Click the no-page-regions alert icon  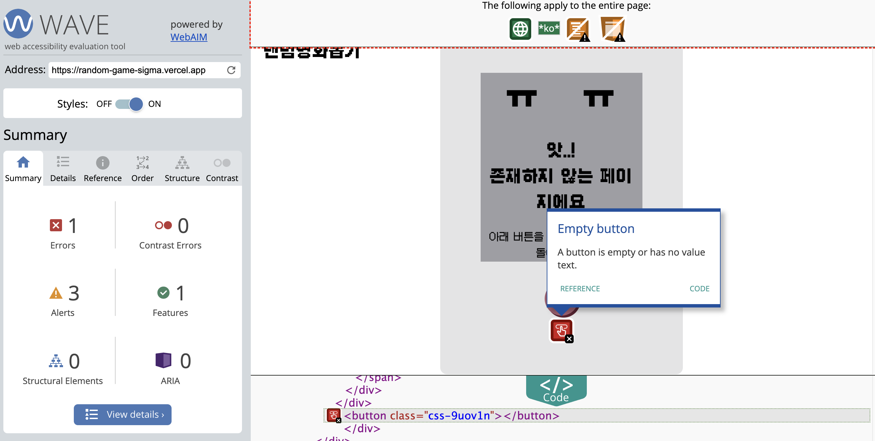pyautogui.click(x=612, y=29)
